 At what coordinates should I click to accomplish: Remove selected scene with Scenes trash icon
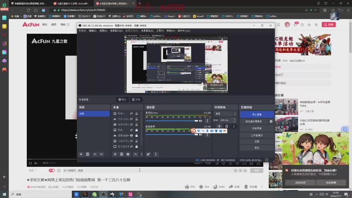point(88,154)
